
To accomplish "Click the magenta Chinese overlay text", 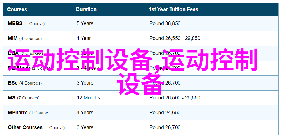I will click(133, 71).
